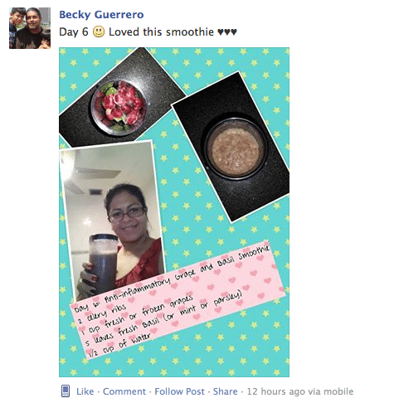Click Comment under the smoothie post

[124, 391]
